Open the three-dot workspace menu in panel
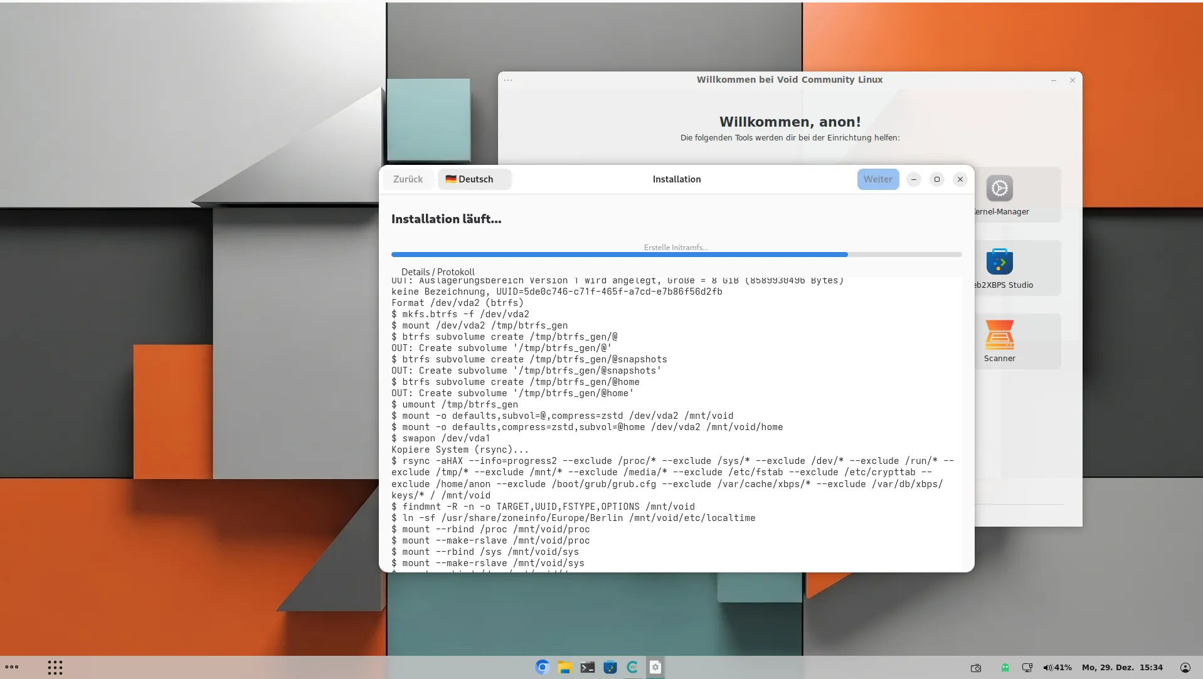Screen dimensions: 1203x679 pos(12,667)
